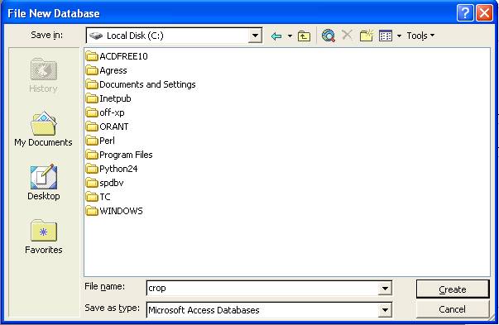499x325 pixels.
Task: Open the Views dropdown arrow
Action: [x=399, y=36]
